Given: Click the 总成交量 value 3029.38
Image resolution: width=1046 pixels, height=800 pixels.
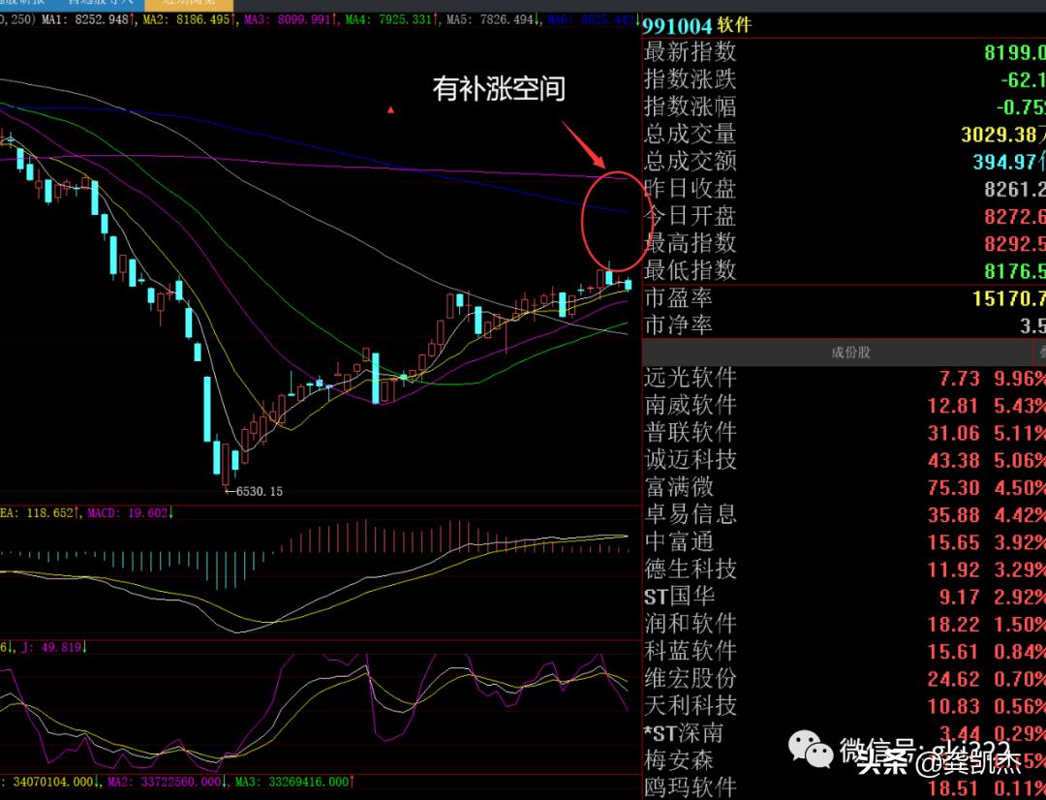Looking at the screenshot, I should tap(999, 135).
